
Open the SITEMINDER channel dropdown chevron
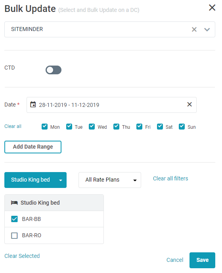point(207,29)
